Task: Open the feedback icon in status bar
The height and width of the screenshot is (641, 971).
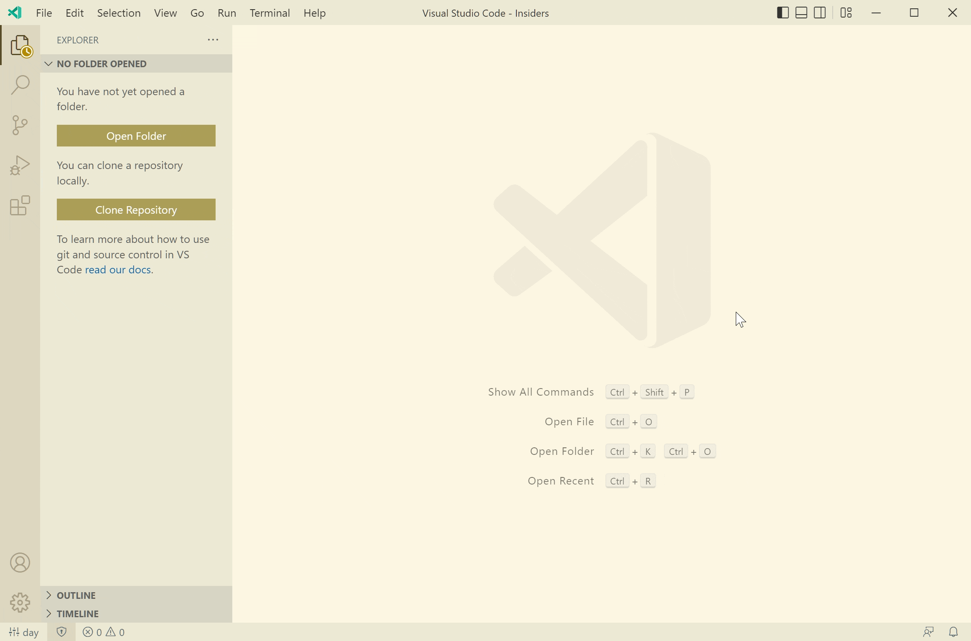Action: pyautogui.click(x=928, y=632)
